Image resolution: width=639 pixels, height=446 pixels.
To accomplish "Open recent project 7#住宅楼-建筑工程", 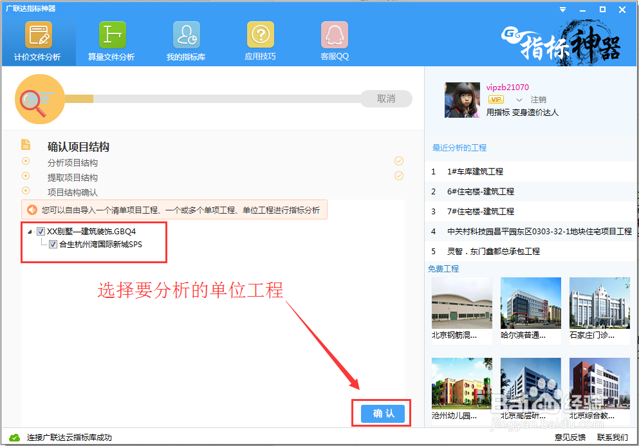I will tap(530, 212).
